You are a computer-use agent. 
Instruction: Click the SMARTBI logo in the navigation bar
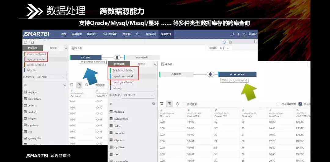tap(37, 34)
